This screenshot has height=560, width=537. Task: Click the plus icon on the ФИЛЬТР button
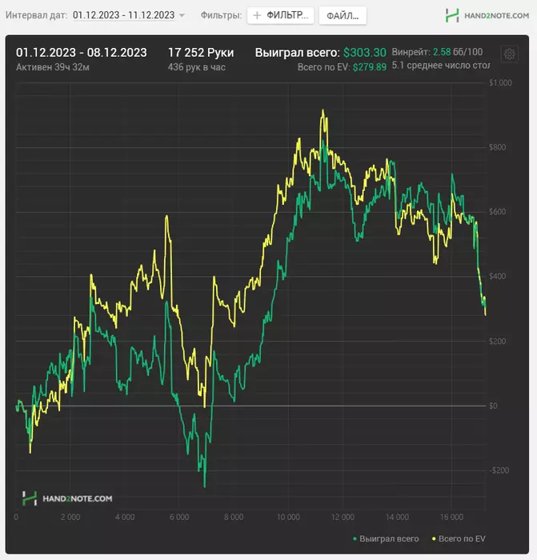pos(257,15)
